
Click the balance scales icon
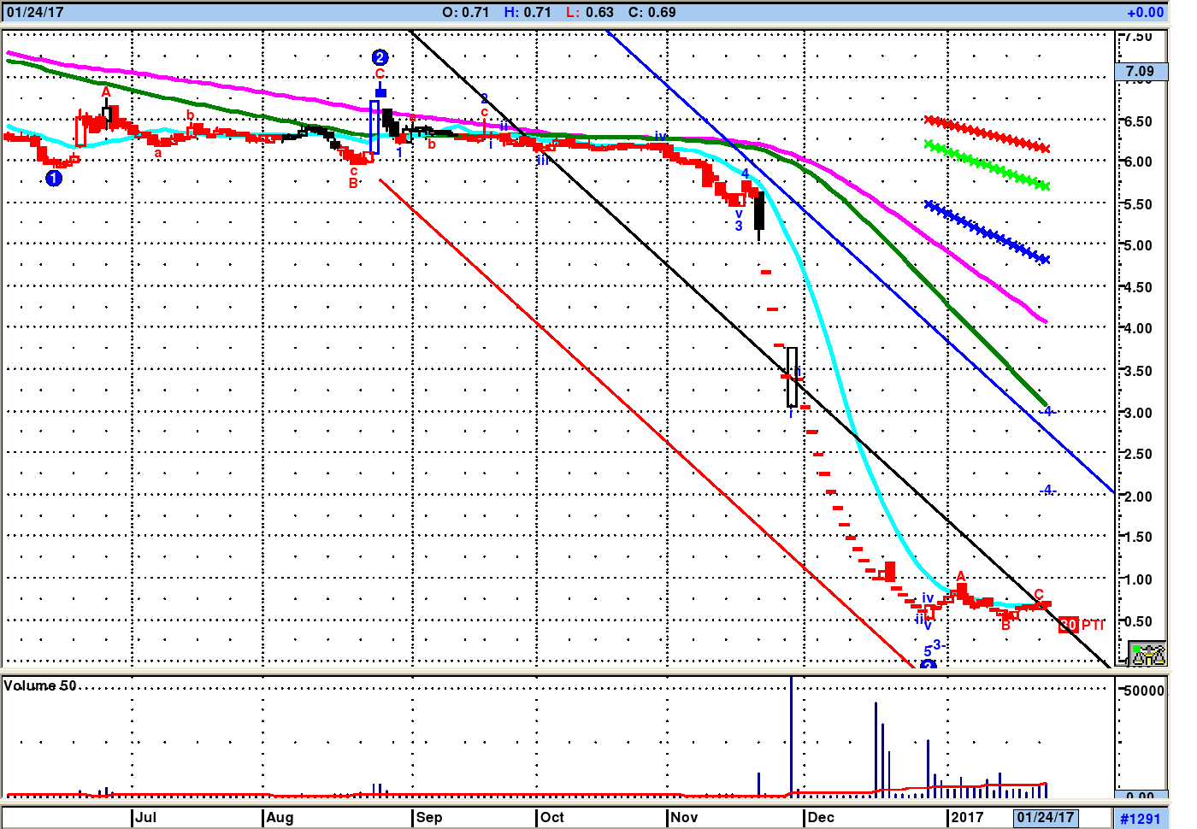point(1147,654)
